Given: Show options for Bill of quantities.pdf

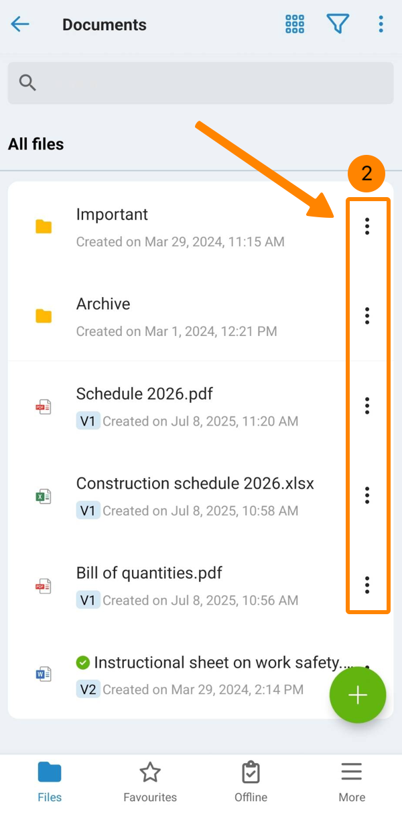Looking at the screenshot, I should pos(367,585).
